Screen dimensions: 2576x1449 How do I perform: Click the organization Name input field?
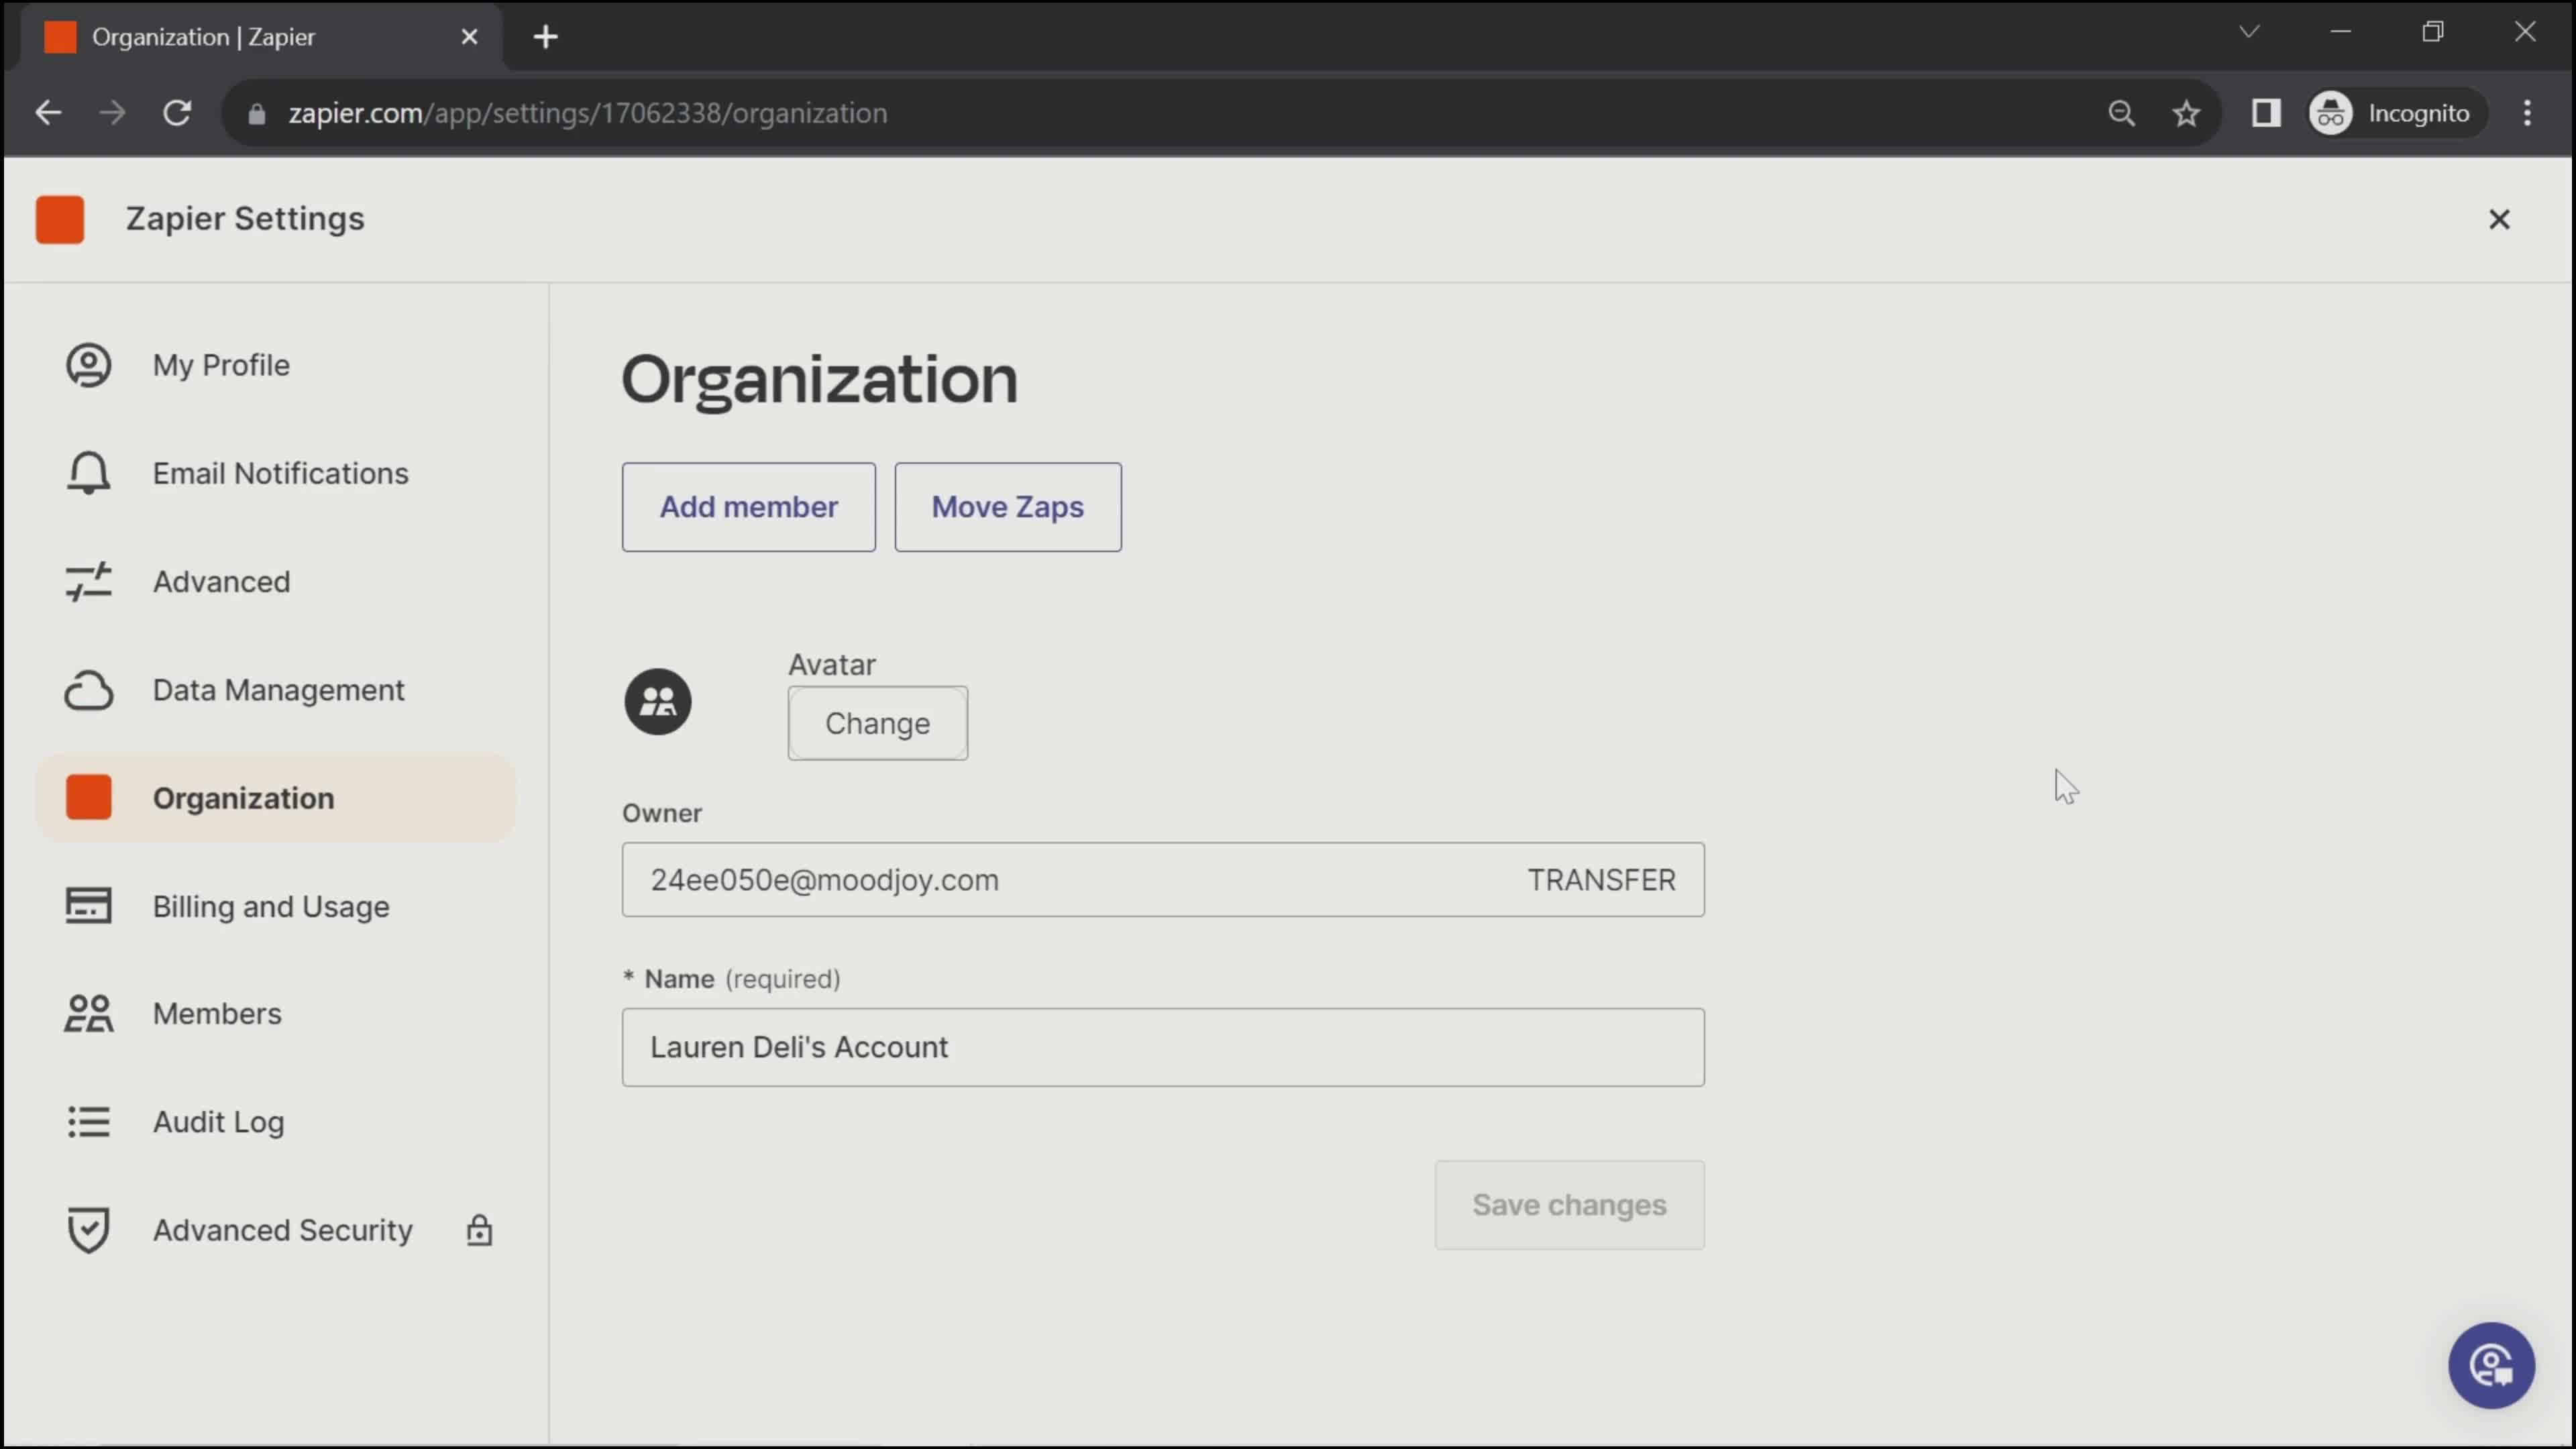point(1163,1046)
